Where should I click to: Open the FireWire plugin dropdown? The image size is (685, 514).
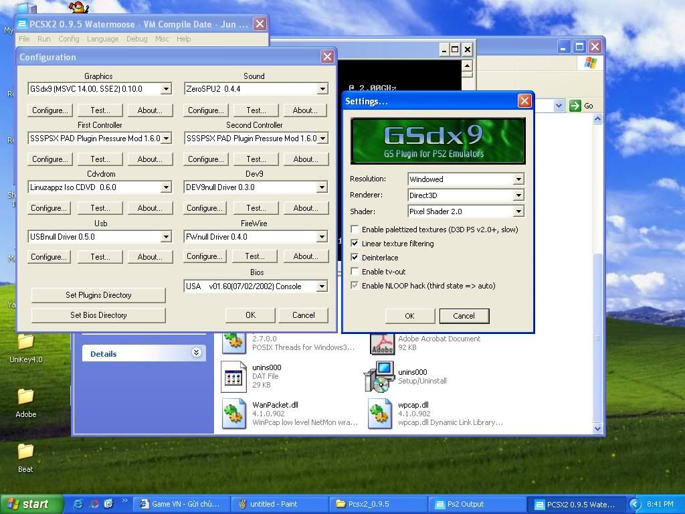coord(322,237)
